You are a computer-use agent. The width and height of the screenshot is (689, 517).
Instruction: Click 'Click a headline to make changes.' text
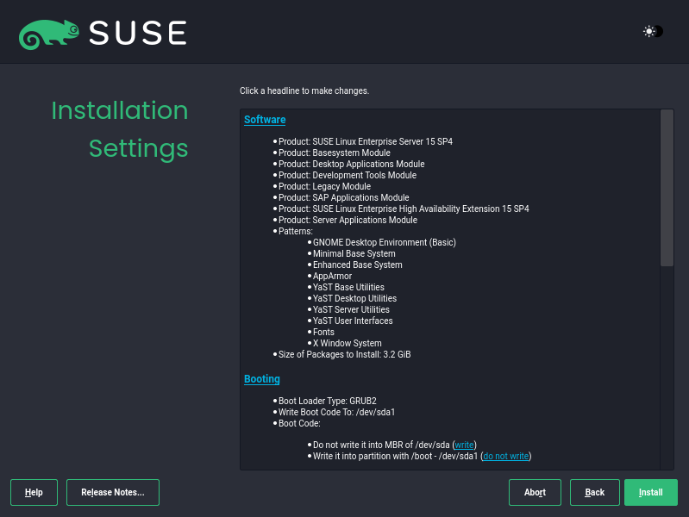pos(304,91)
